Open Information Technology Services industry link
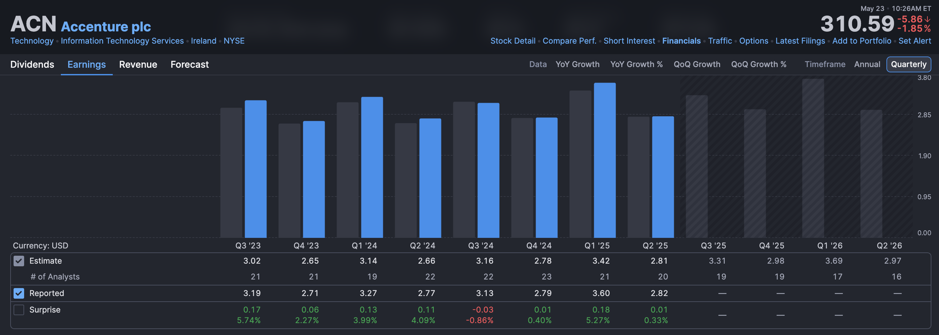The width and height of the screenshot is (939, 335). click(122, 41)
